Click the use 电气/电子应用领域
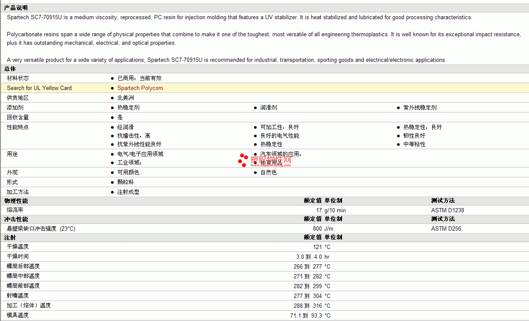 140,154
